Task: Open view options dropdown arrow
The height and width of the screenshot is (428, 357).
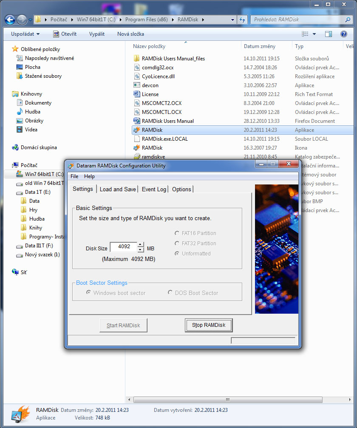Action: pyautogui.click(x=314, y=34)
